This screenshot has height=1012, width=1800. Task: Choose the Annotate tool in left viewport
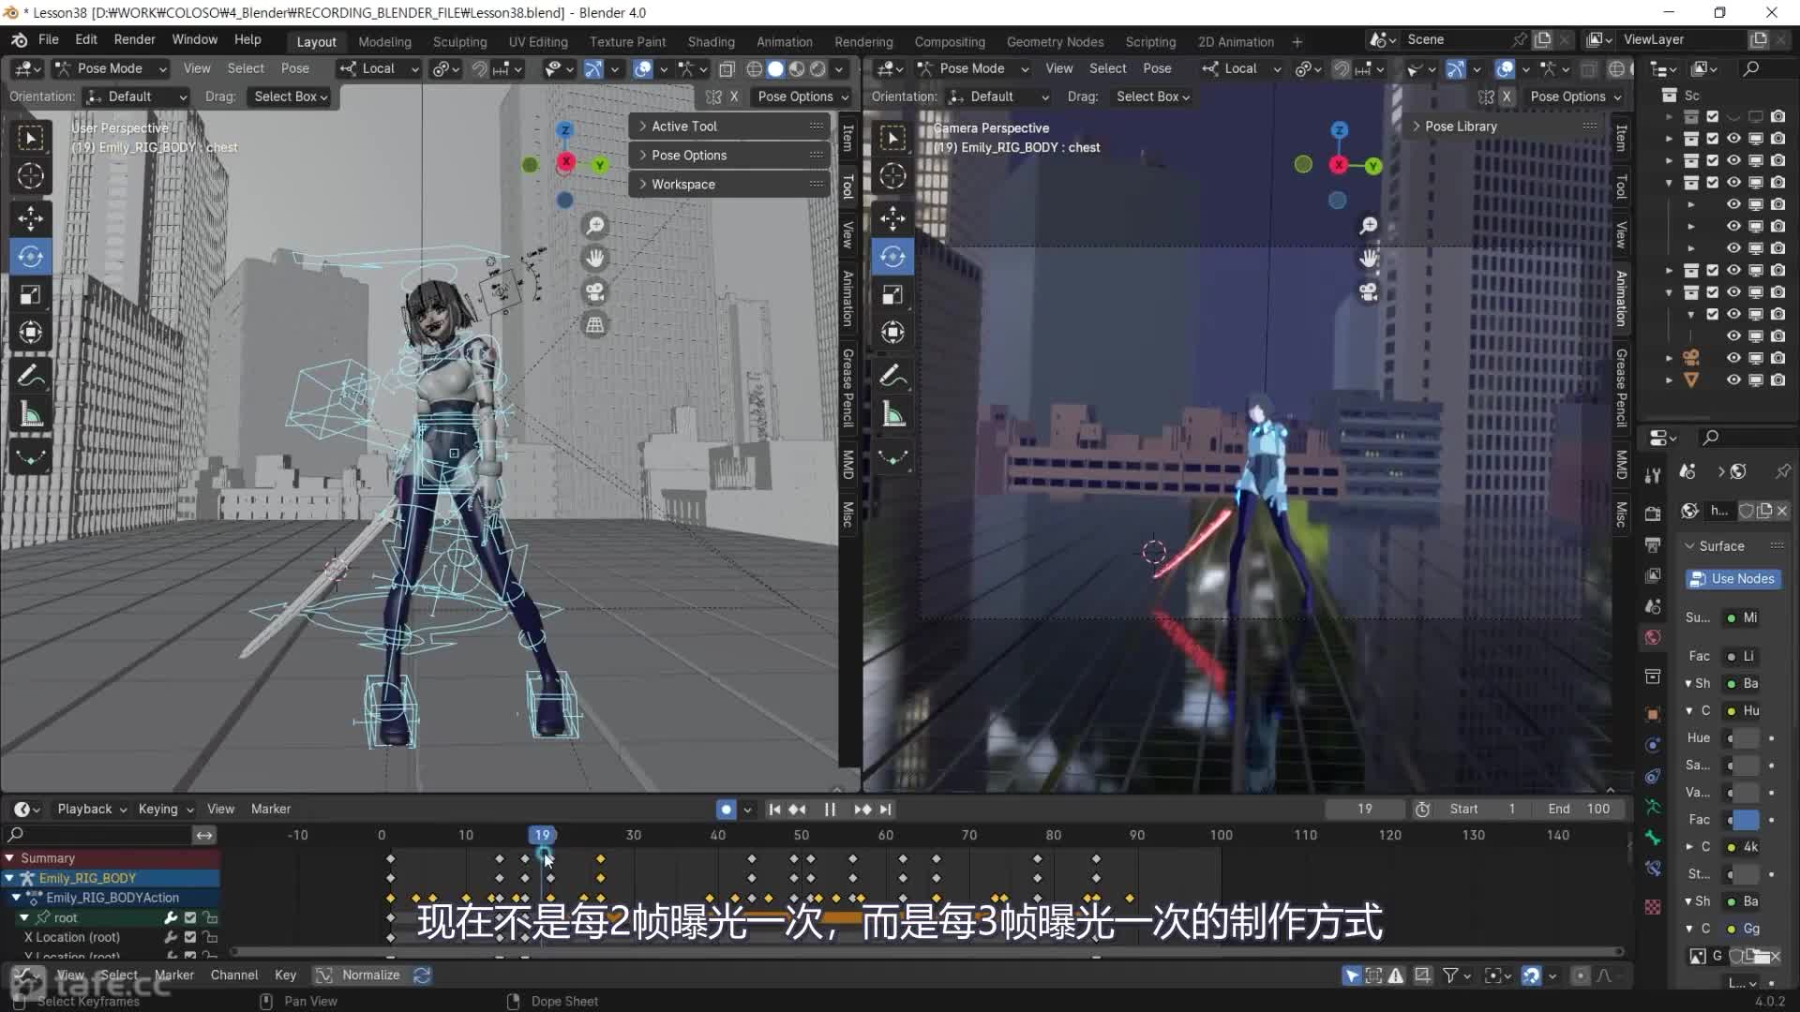[x=30, y=376]
